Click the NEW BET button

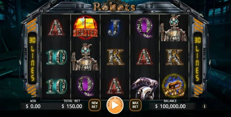(x=94, y=105)
